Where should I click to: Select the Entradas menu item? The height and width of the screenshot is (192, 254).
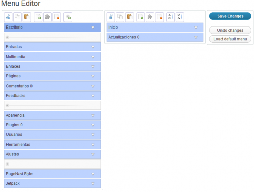(52, 47)
